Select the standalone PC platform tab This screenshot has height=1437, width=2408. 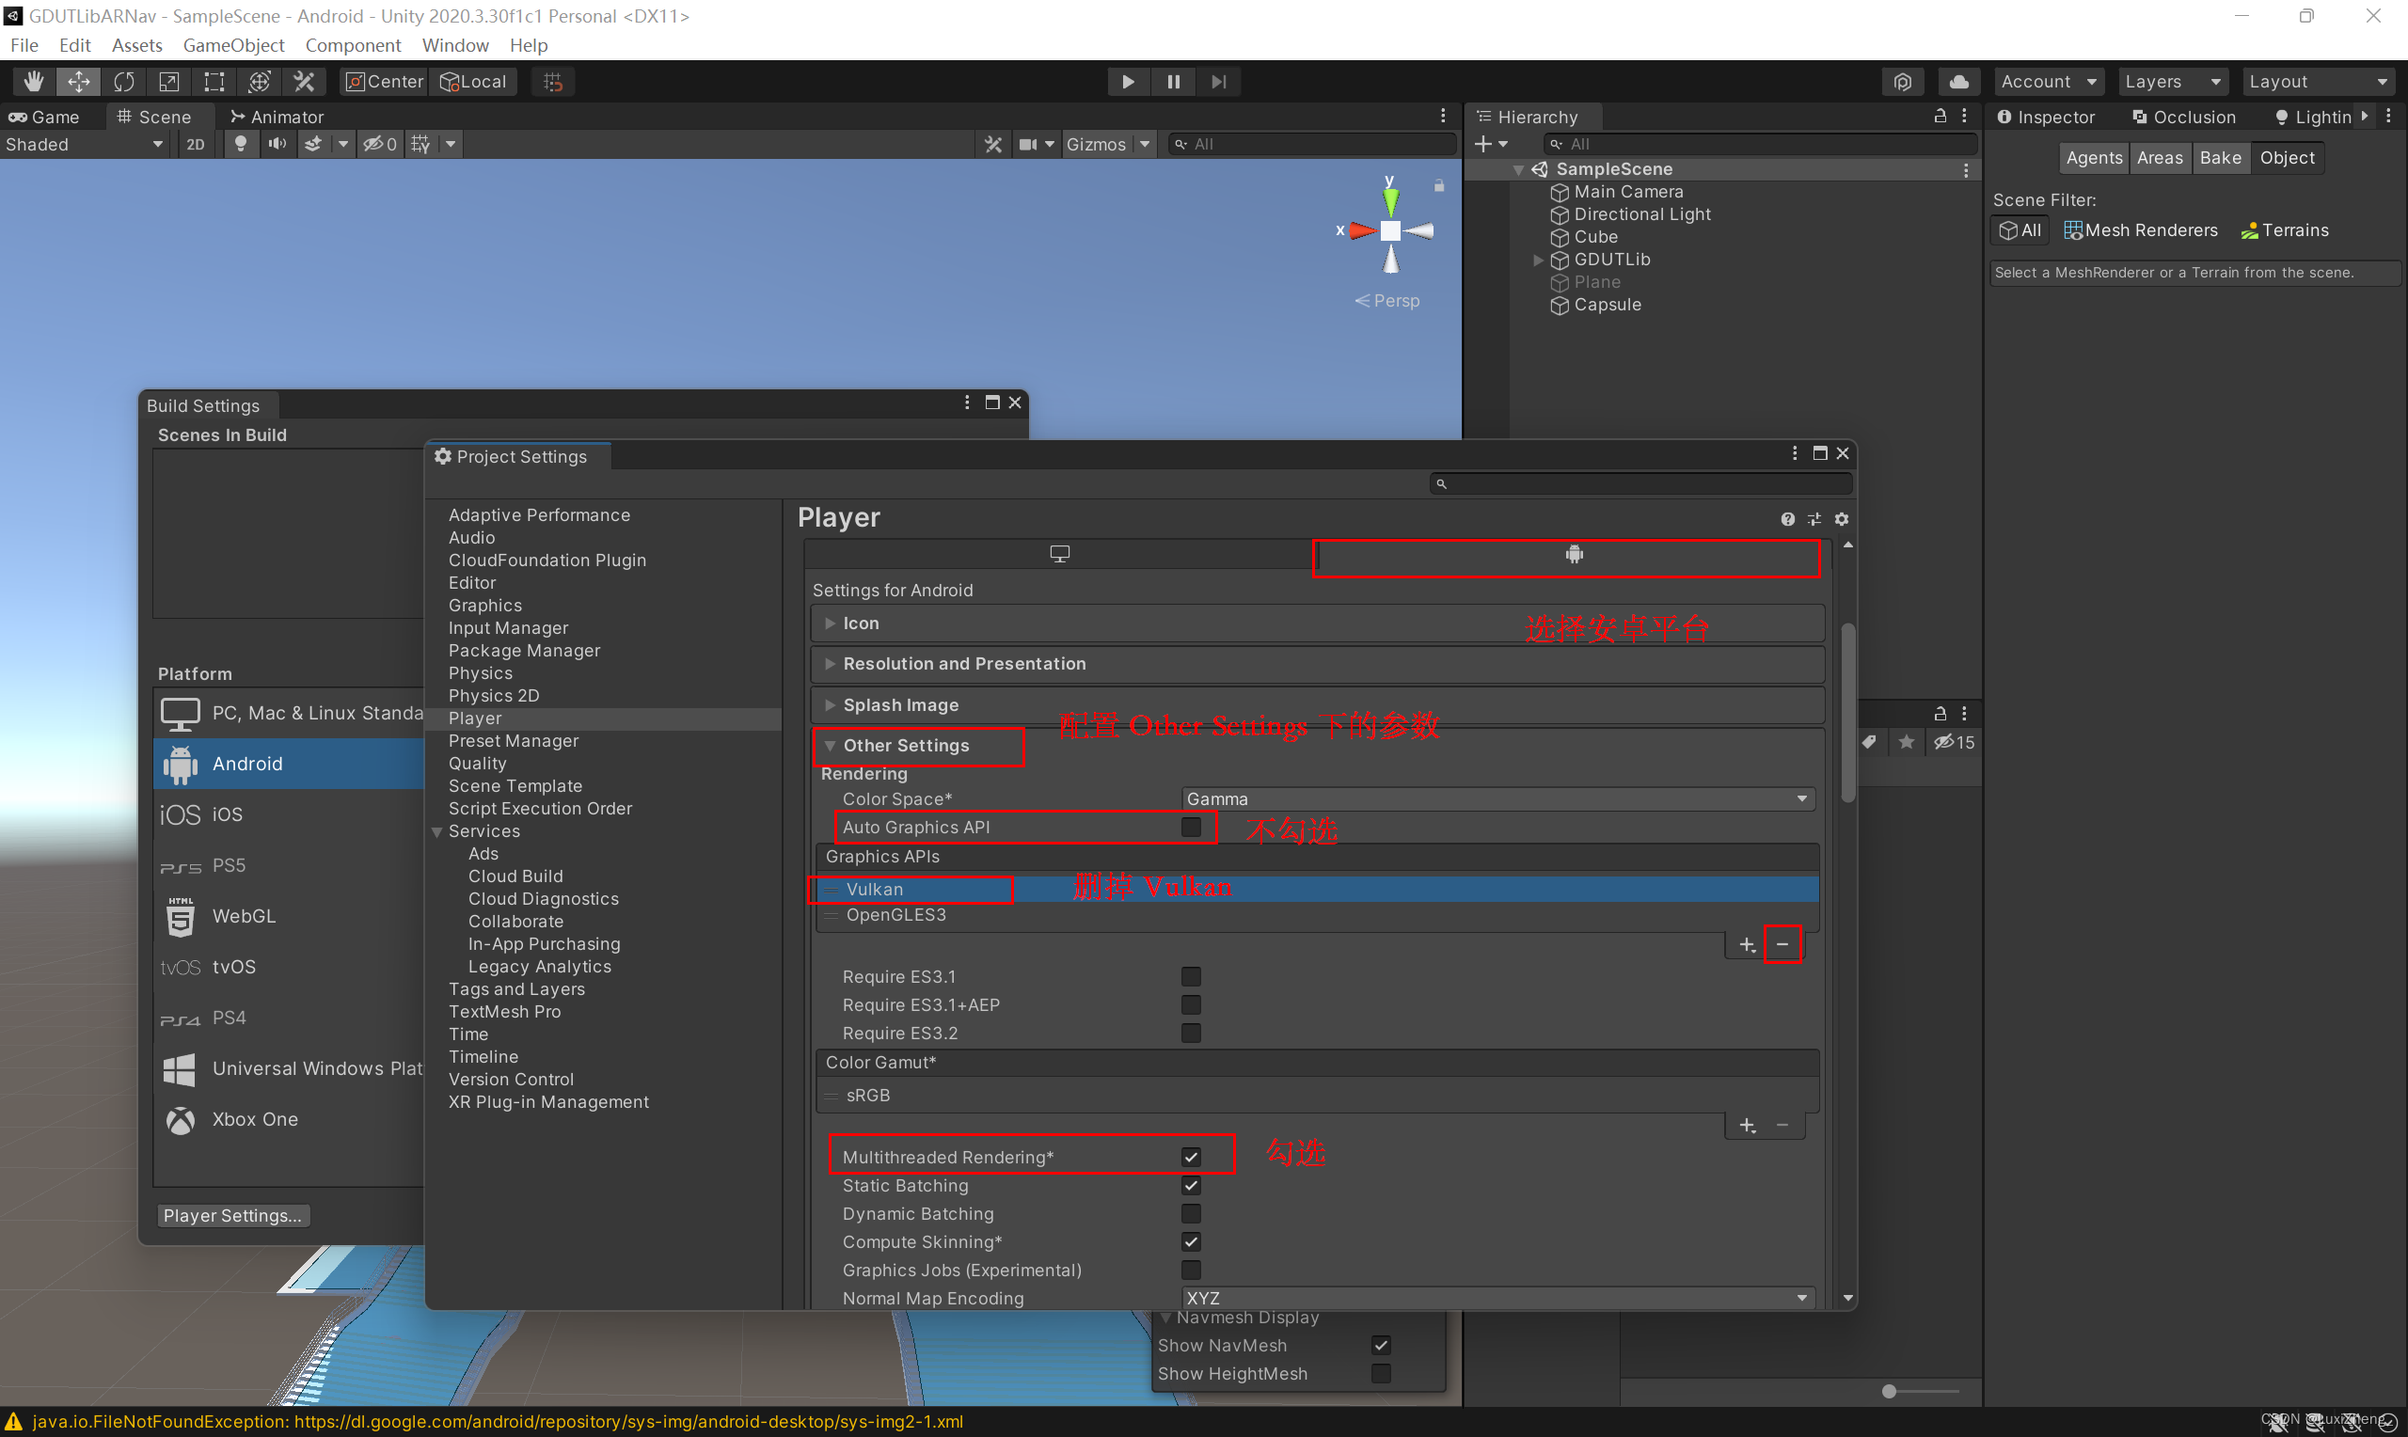pyautogui.click(x=1060, y=554)
